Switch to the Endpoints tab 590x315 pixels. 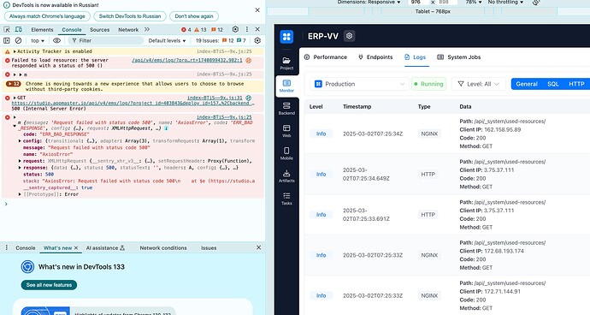coord(375,57)
